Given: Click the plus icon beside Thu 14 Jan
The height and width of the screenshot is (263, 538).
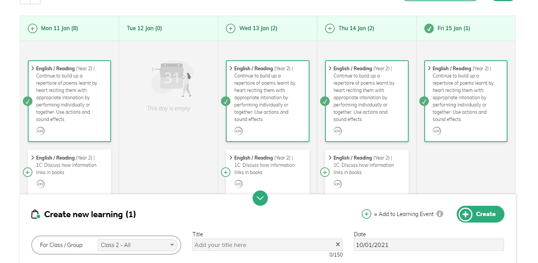Looking at the screenshot, I should pyautogui.click(x=330, y=28).
